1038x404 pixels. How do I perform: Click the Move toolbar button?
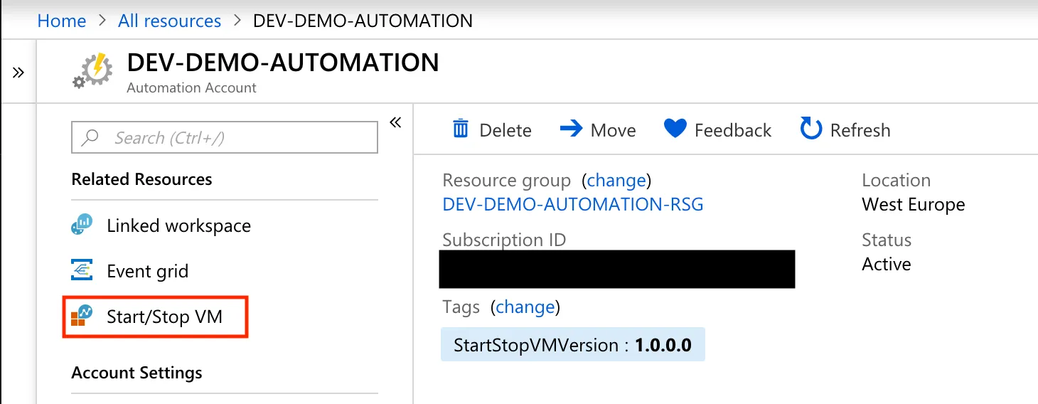coord(598,129)
